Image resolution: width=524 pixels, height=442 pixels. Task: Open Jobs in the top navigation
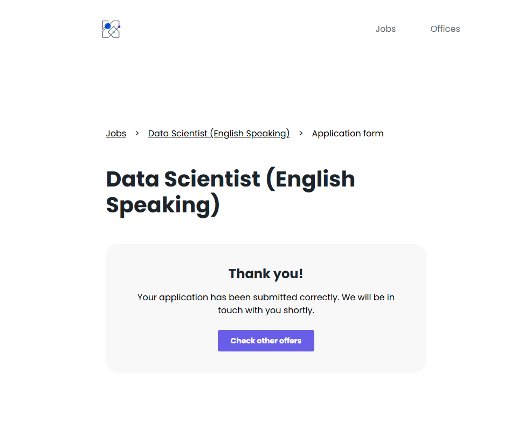click(x=385, y=29)
